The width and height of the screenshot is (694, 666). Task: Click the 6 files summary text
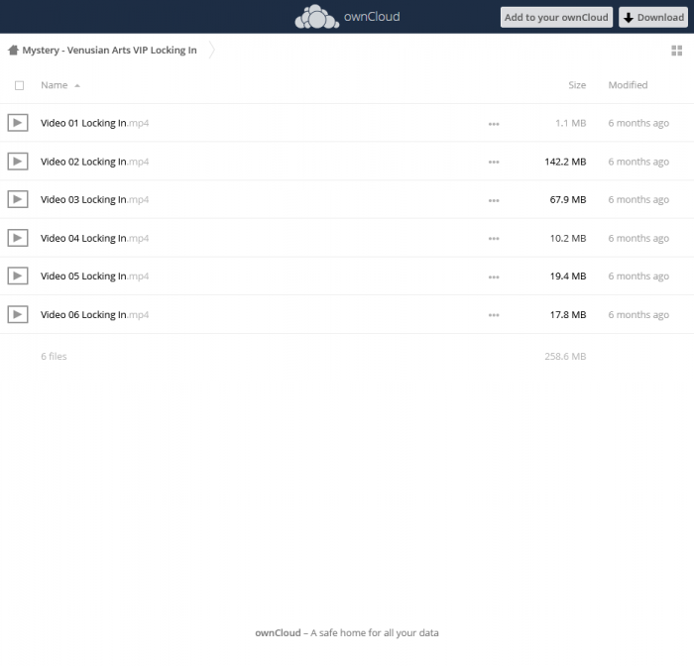pyautogui.click(x=54, y=356)
